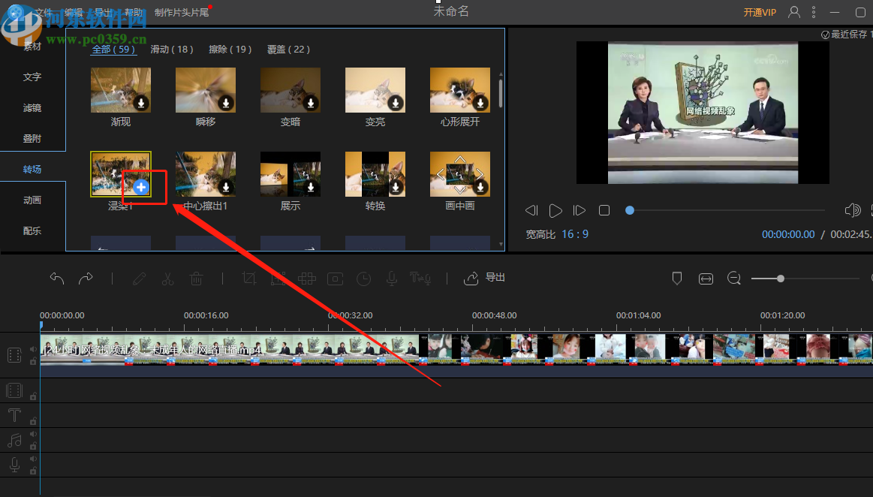Image resolution: width=873 pixels, height=497 pixels.
Task: Click the preview progress slider handle
Action: click(x=630, y=210)
